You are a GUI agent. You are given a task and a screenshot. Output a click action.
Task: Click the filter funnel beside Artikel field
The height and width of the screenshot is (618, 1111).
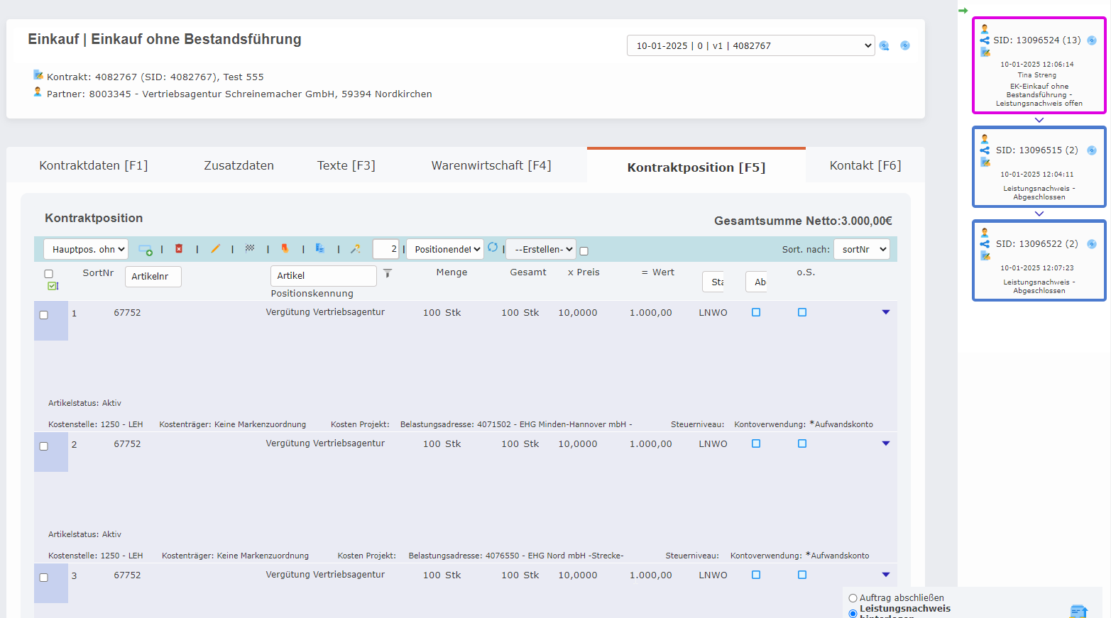click(x=388, y=273)
